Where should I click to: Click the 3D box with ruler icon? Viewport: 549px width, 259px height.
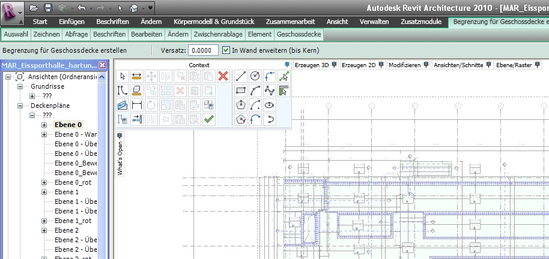click(x=137, y=91)
